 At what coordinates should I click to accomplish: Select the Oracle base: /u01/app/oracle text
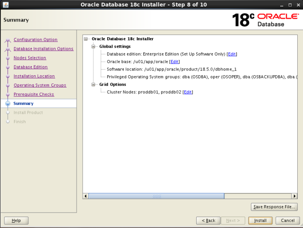click(137, 62)
